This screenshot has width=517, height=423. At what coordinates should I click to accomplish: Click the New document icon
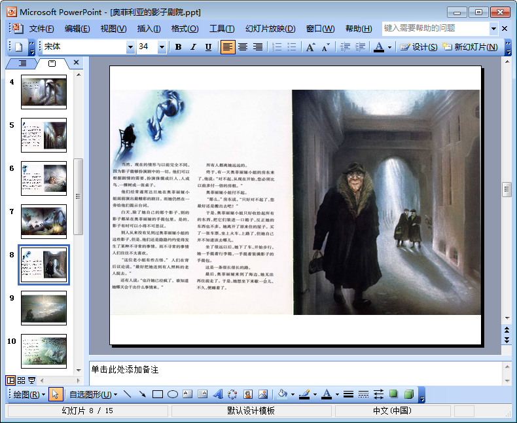(19, 47)
